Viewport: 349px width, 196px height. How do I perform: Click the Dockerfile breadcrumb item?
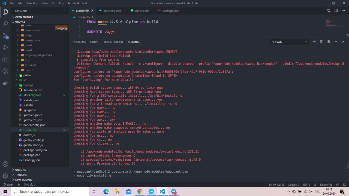point(84,17)
